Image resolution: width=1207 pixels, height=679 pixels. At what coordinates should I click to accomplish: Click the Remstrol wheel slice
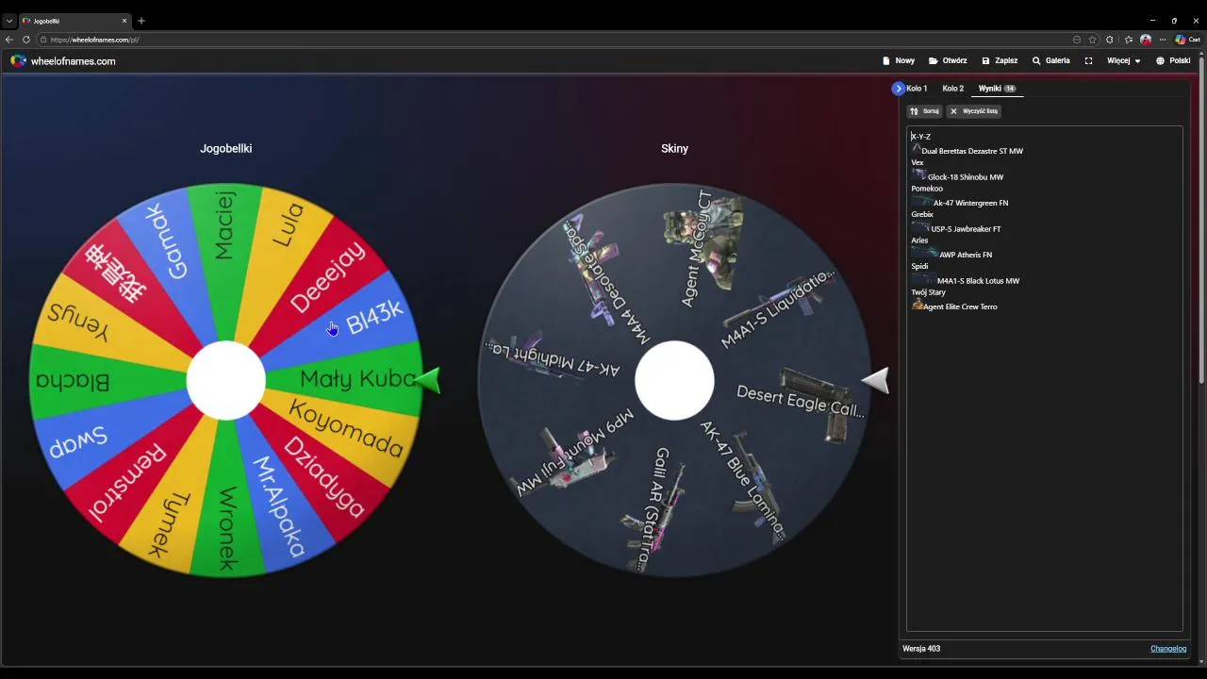127,481
